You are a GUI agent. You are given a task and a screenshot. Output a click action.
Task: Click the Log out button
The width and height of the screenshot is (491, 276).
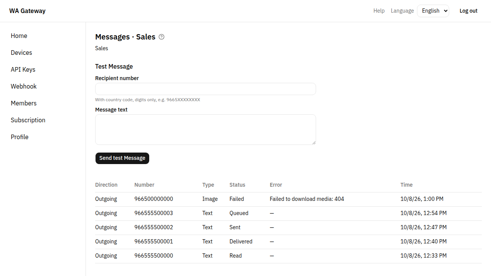[x=468, y=11]
